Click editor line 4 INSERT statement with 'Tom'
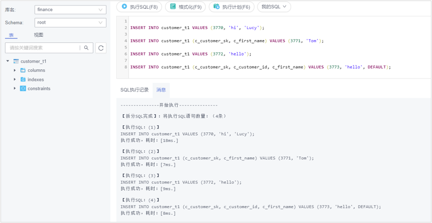This screenshot has height=223, width=432. point(227,41)
